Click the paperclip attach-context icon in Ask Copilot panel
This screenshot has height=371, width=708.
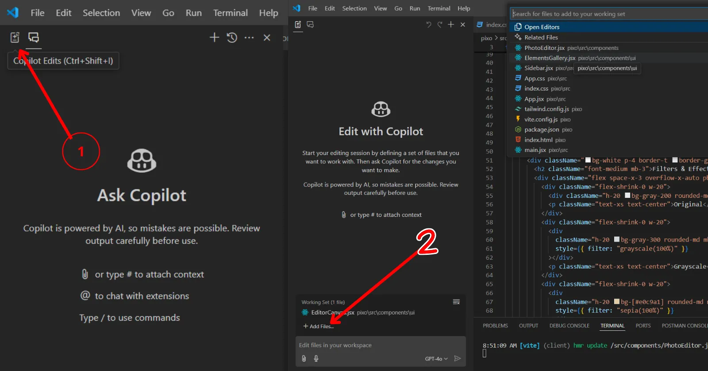click(85, 274)
